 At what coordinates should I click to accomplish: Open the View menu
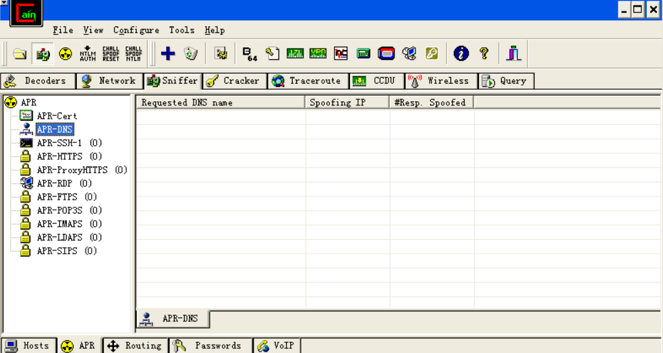[x=93, y=30]
